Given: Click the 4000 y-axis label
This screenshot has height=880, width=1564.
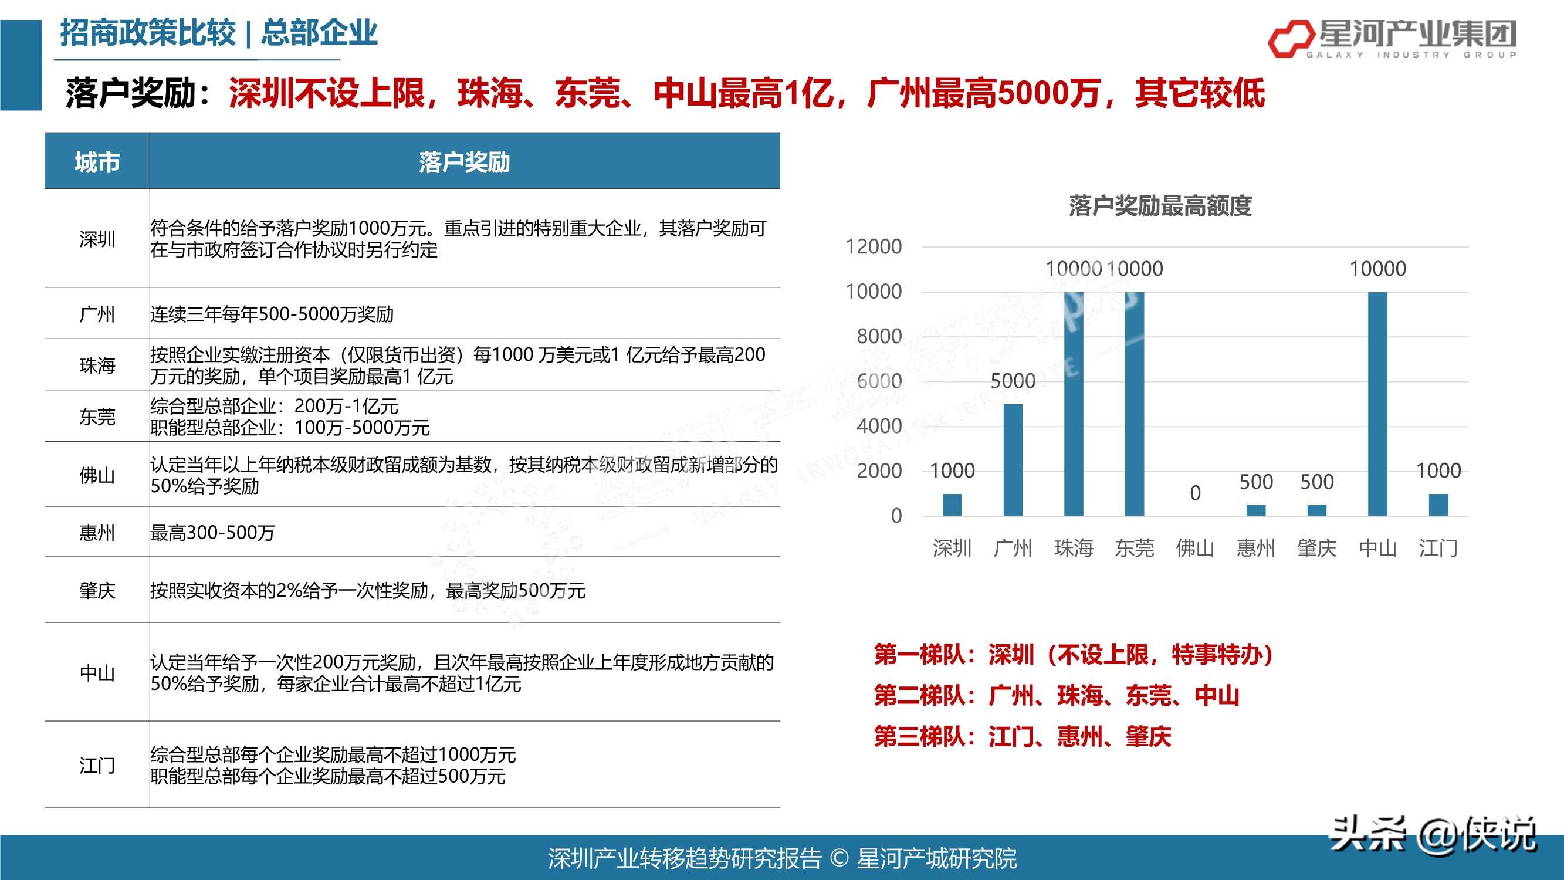Looking at the screenshot, I should (x=879, y=427).
